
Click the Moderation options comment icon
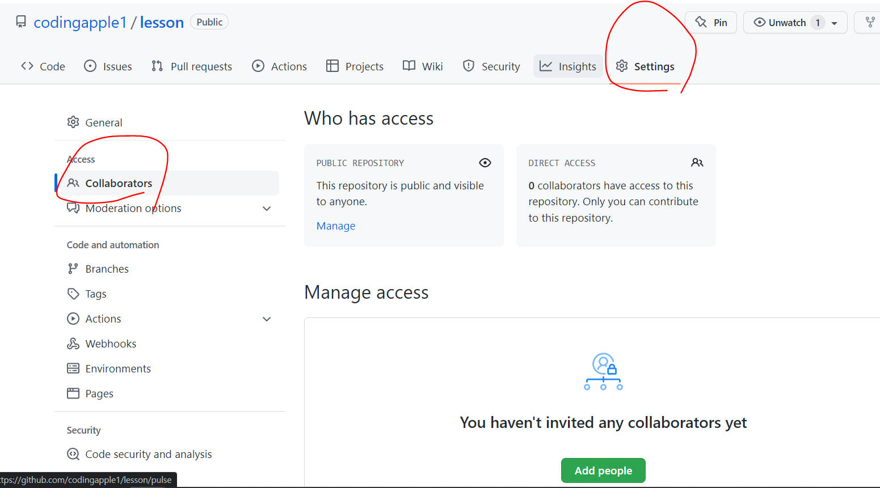point(73,208)
